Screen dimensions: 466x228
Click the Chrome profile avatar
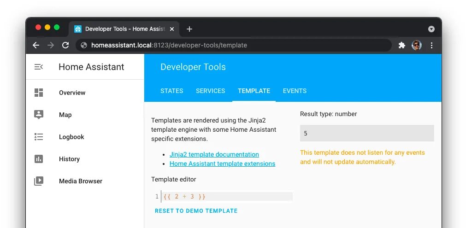click(417, 45)
